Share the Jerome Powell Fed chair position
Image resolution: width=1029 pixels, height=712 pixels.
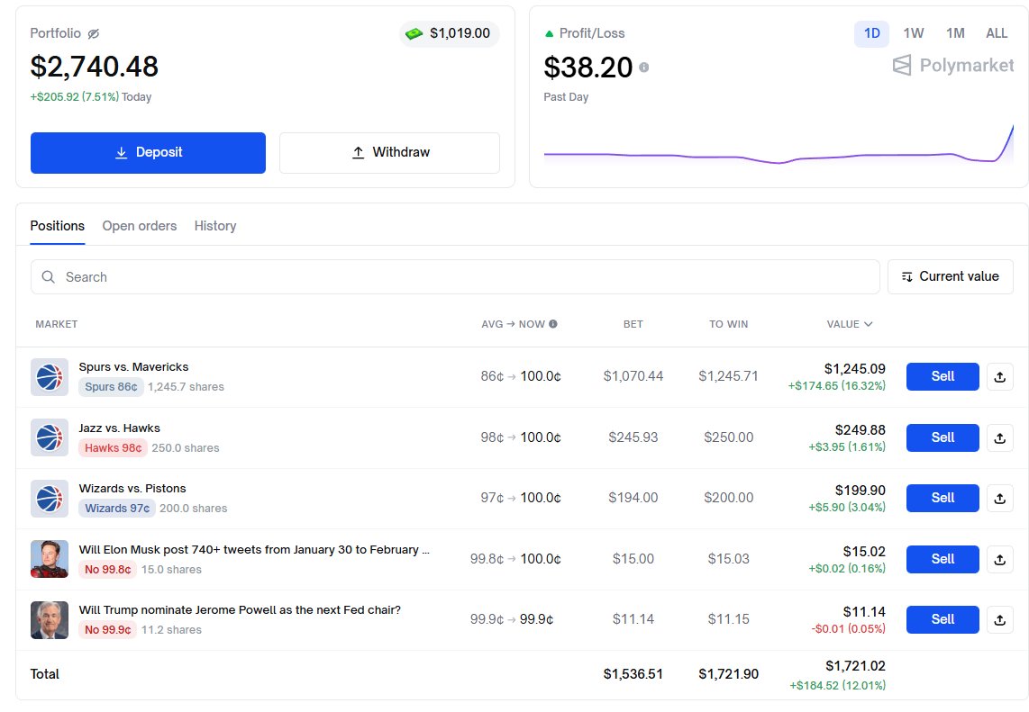coord(999,619)
